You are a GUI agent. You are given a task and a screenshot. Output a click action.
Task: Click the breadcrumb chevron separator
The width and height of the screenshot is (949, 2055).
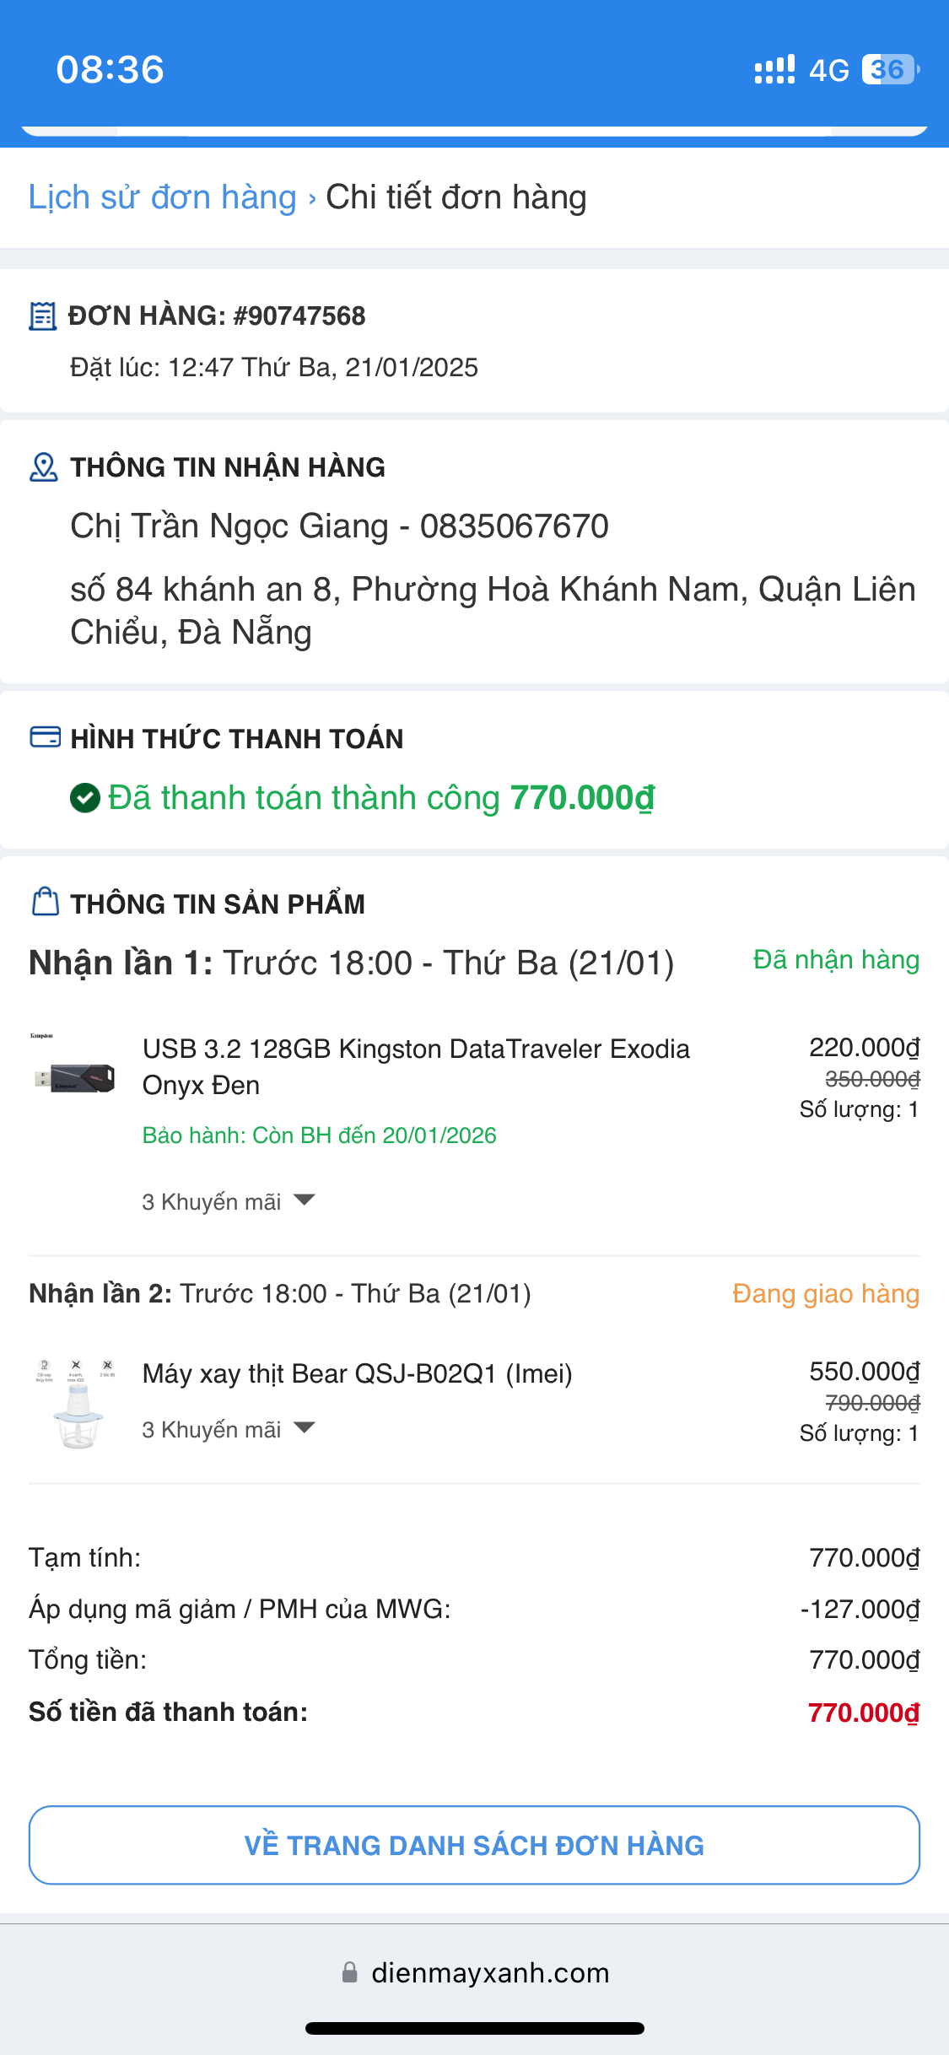click(312, 198)
